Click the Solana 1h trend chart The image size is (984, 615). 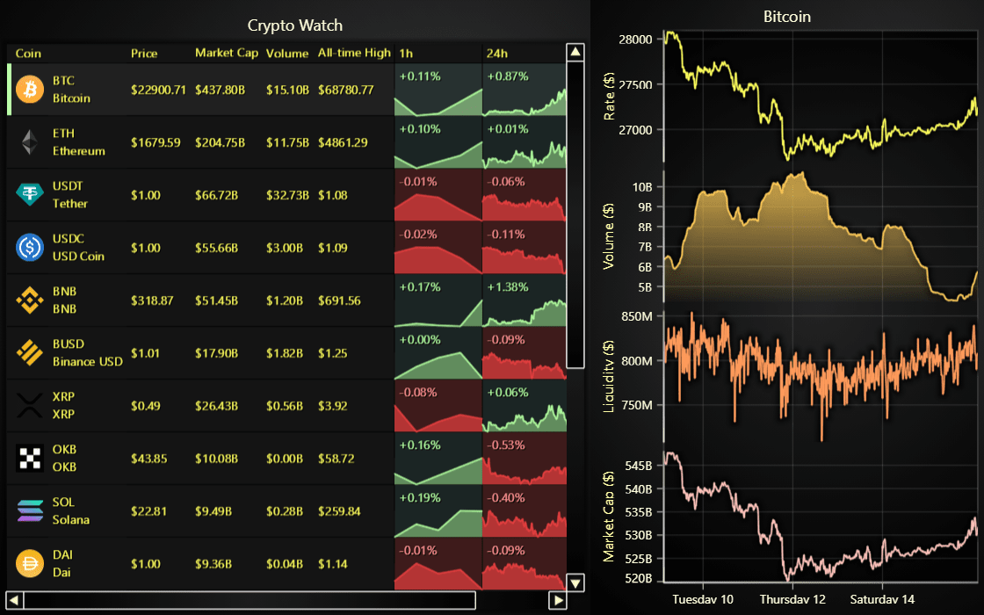point(438,511)
